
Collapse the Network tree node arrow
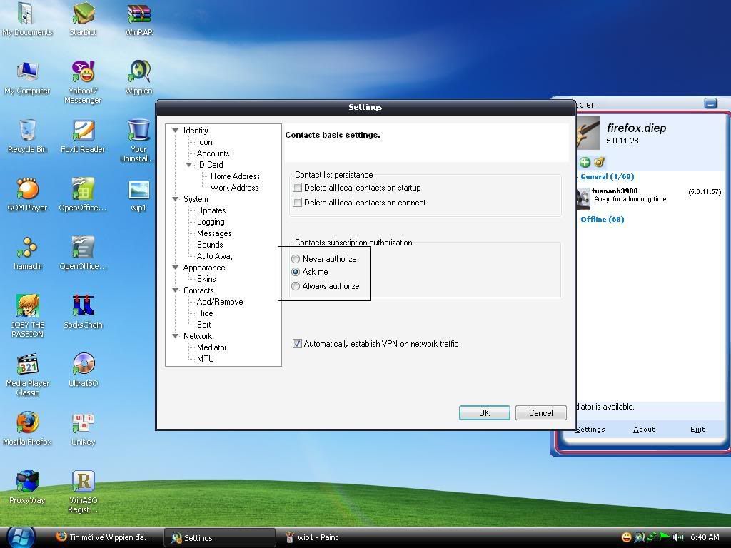(x=176, y=336)
